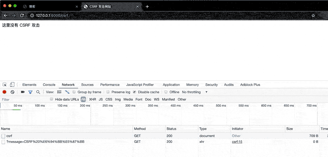Filter requests by Img

[118, 99]
